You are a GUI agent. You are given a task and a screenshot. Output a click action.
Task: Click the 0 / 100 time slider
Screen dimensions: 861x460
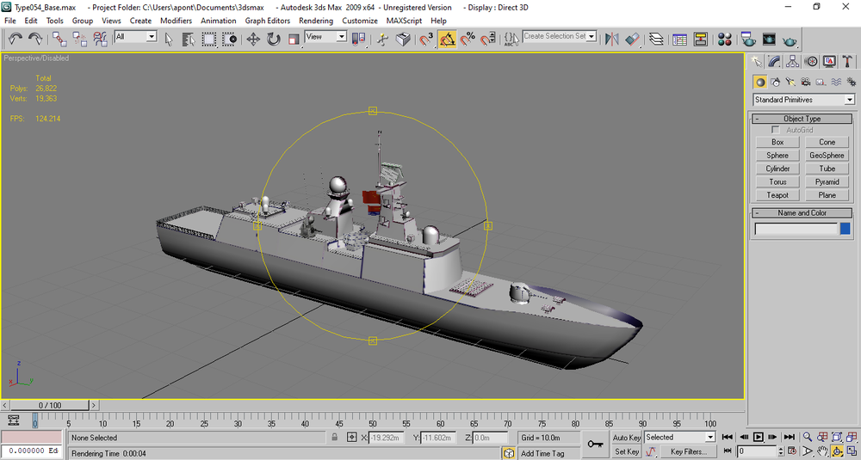click(50, 405)
